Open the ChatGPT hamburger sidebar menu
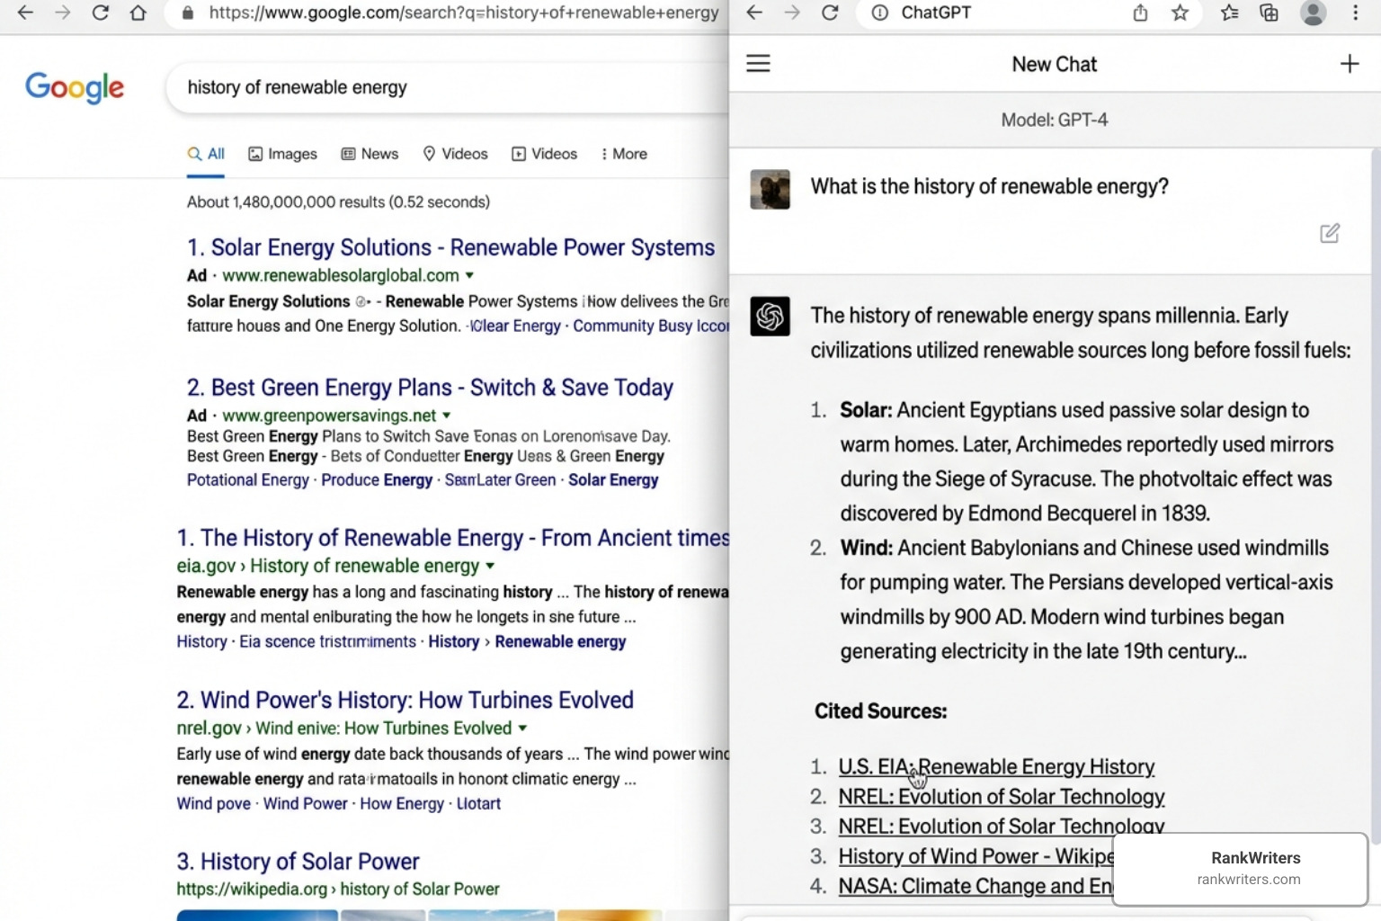The height and width of the screenshot is (921, 1381). pos(758,63)
